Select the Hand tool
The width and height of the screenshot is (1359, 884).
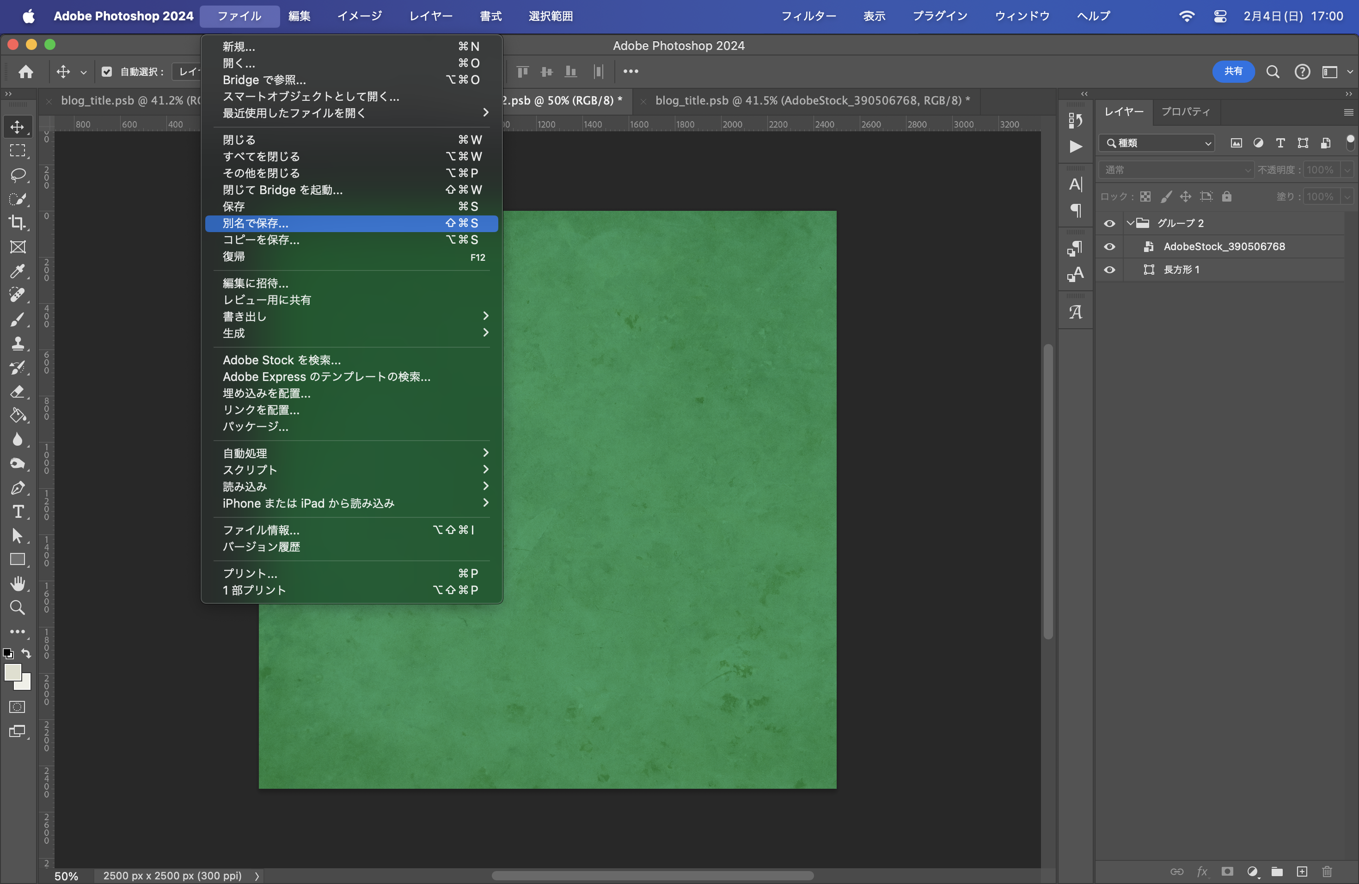(x=18, y=583)
